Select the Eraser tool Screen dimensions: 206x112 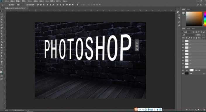coord(1,39)
